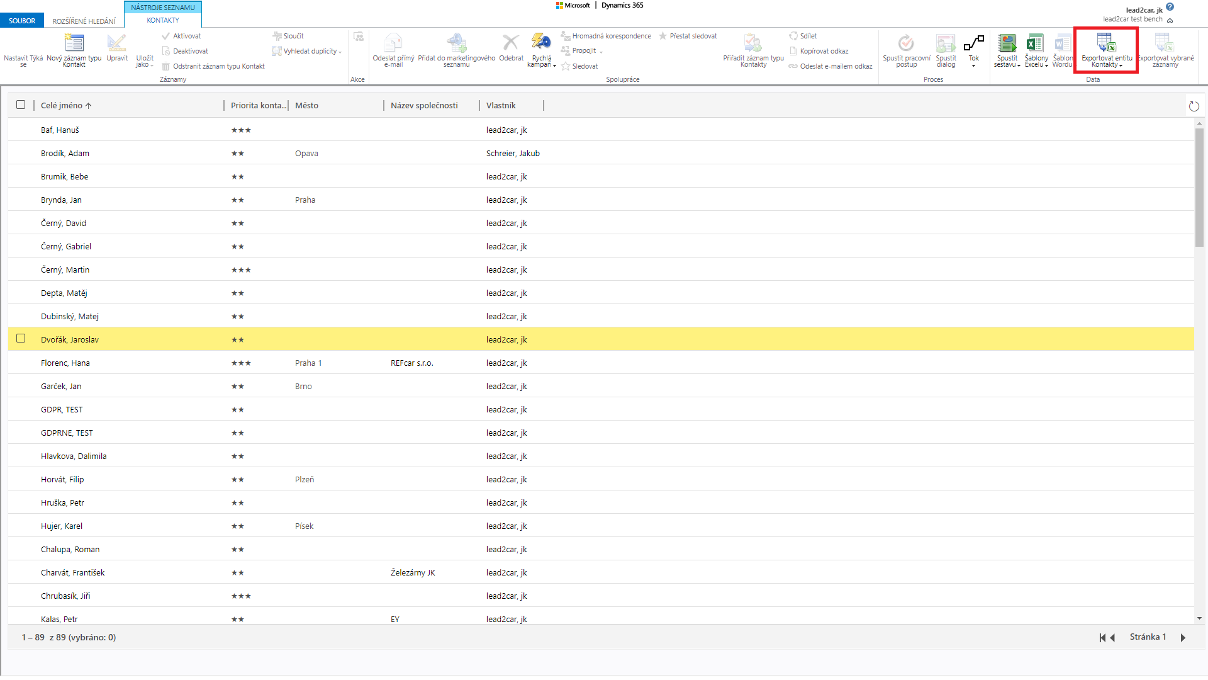Click the Odeslat přímý e-mail icon
The height and width of the screenshot is (680, 1208).
(x=393, y=43)
